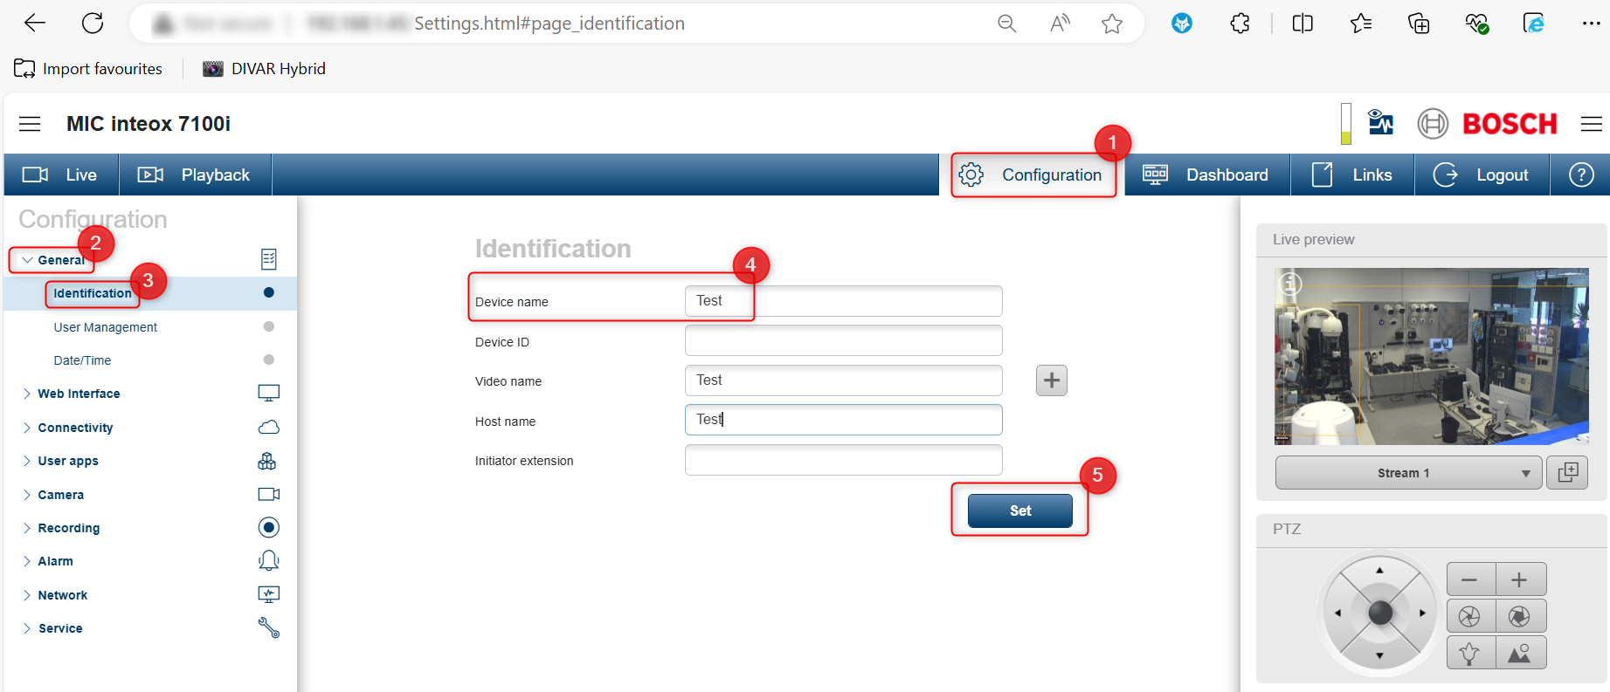Viewport: 1610px width, 692px height.
Task: Click the Live preview video thumbnail
Action: pyautogui.click(x=1431, y=356)
